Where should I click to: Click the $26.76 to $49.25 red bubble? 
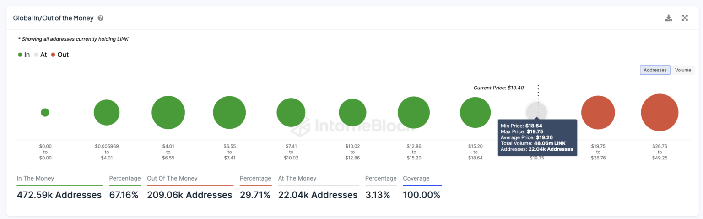pos(660,112)
